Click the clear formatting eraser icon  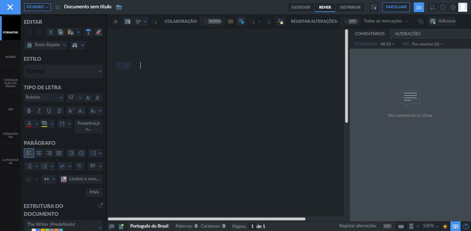click(x=98, y=32)
